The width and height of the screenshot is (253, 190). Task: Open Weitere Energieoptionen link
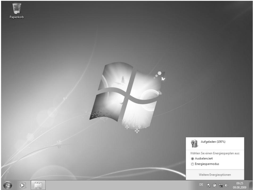point(215,175)
